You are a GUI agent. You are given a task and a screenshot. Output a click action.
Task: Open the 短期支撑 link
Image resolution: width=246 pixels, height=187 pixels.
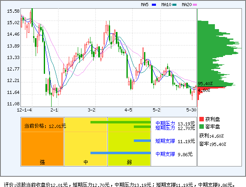click(165, 141)
